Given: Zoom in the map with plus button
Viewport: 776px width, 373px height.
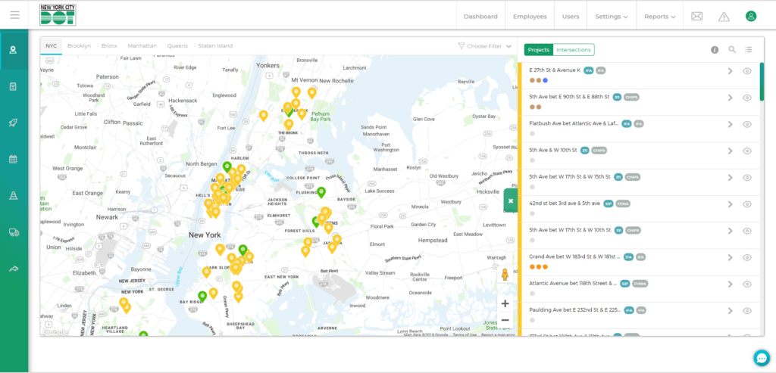Looking at the screenshot, I should [505, 303].
